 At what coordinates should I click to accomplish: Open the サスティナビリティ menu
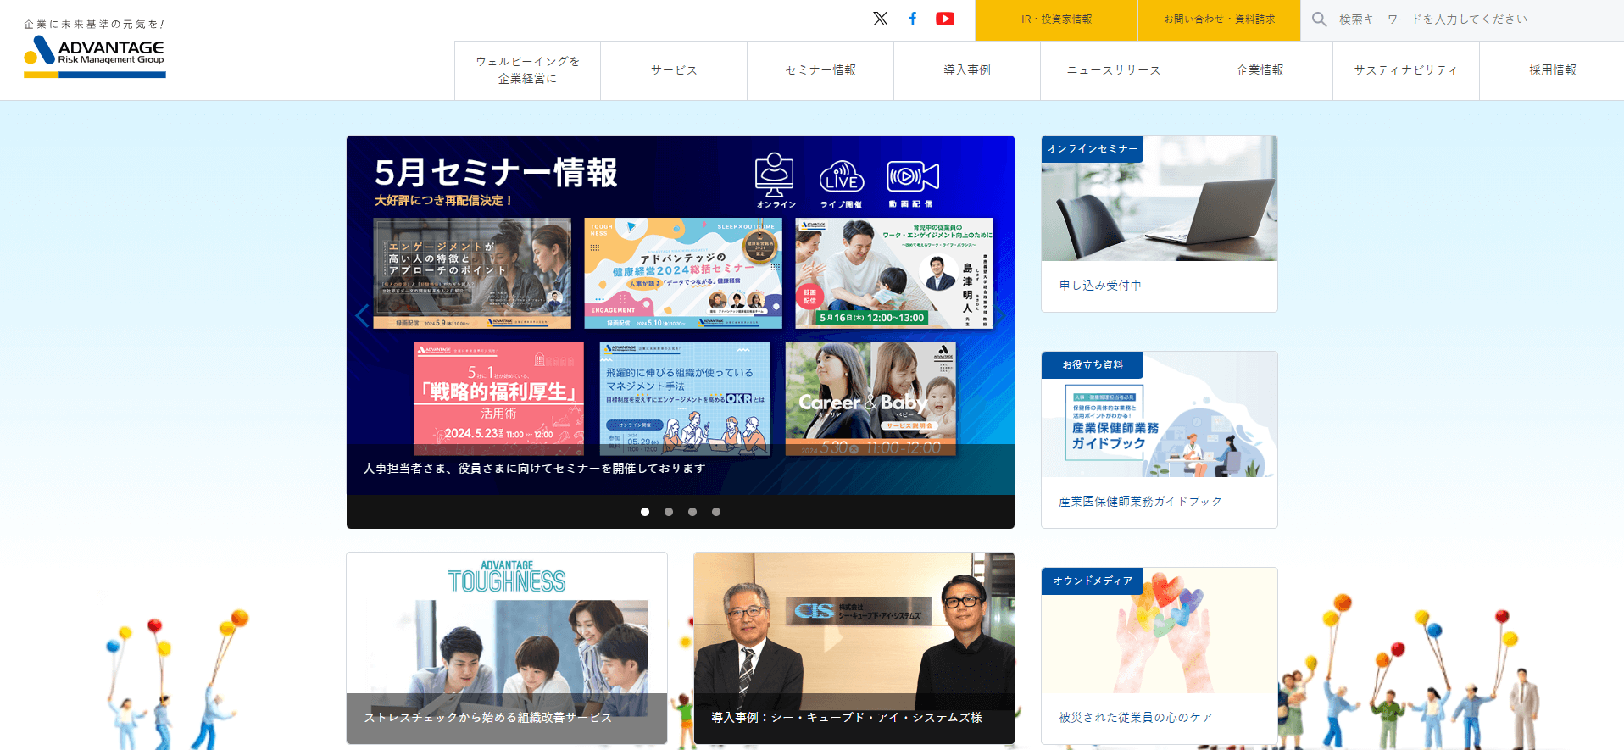click(1406, 70)
